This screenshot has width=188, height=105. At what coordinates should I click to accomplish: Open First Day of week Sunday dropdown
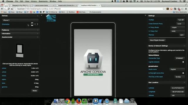[x=179, y=77]
